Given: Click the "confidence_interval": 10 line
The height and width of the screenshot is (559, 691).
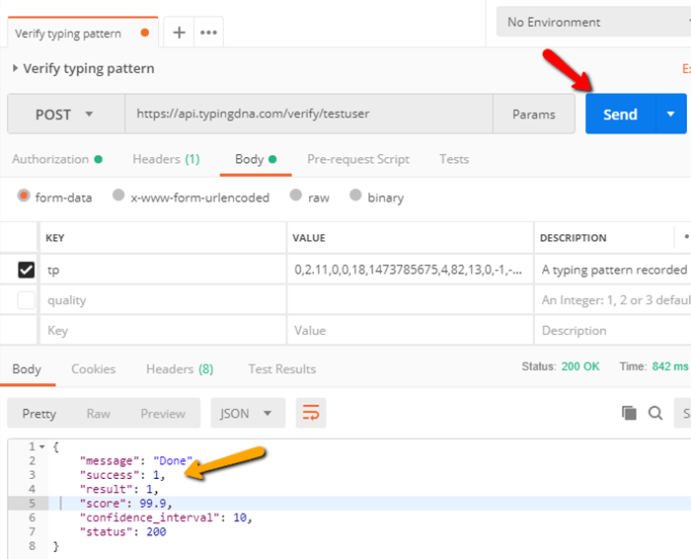Looking at the screenshot, I should point(166,518).
